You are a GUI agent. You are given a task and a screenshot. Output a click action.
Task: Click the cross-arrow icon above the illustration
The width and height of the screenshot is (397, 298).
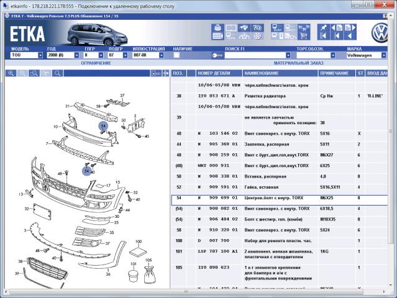(x=165, y=73)
